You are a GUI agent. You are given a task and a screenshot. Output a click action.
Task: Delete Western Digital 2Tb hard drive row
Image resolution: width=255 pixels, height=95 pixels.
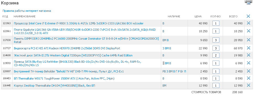click(x=248, y=55)
